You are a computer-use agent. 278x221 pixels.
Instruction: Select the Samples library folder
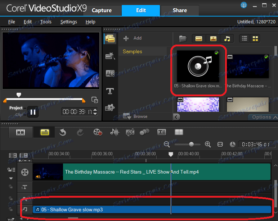tap(143, 51)
